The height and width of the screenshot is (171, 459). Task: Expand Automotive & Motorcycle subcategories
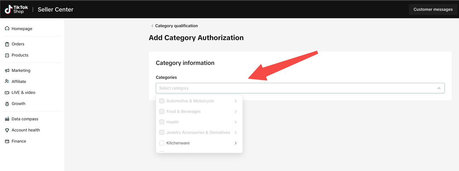[x=236, y=101]
